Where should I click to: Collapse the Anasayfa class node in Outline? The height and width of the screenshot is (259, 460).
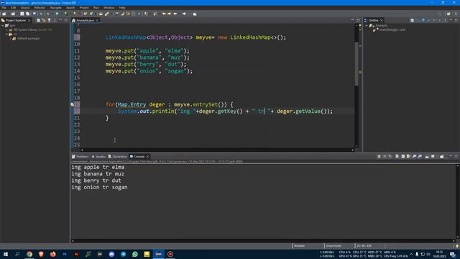pyautogui.click(x=367, y=26)
